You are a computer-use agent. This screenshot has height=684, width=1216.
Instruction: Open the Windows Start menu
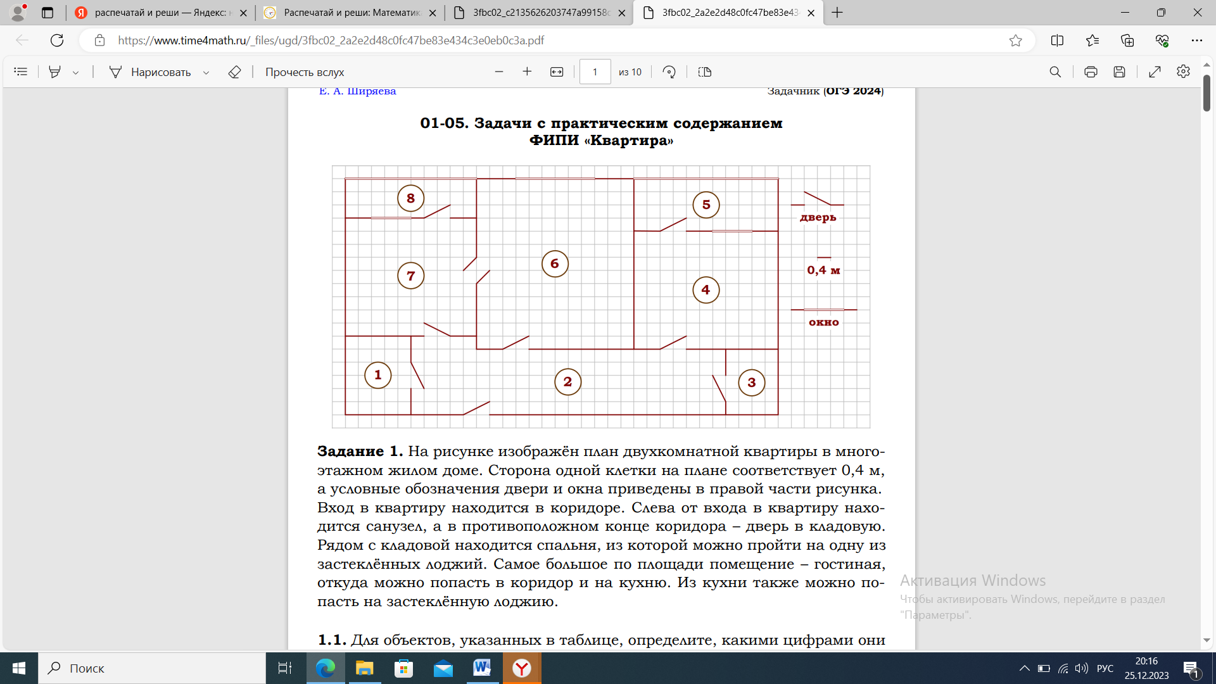(19, 668)
